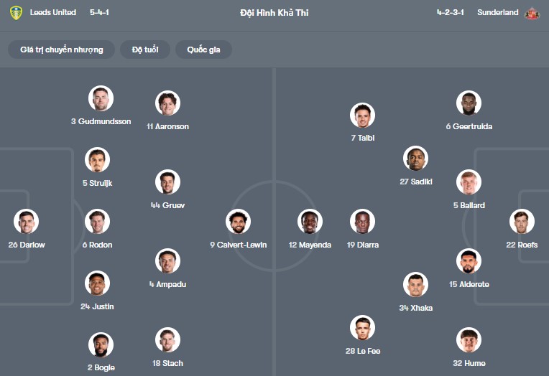The image size is (549, 376).
Task: Click the Leeds United club crest icon
Action: [x=16, y=13]
